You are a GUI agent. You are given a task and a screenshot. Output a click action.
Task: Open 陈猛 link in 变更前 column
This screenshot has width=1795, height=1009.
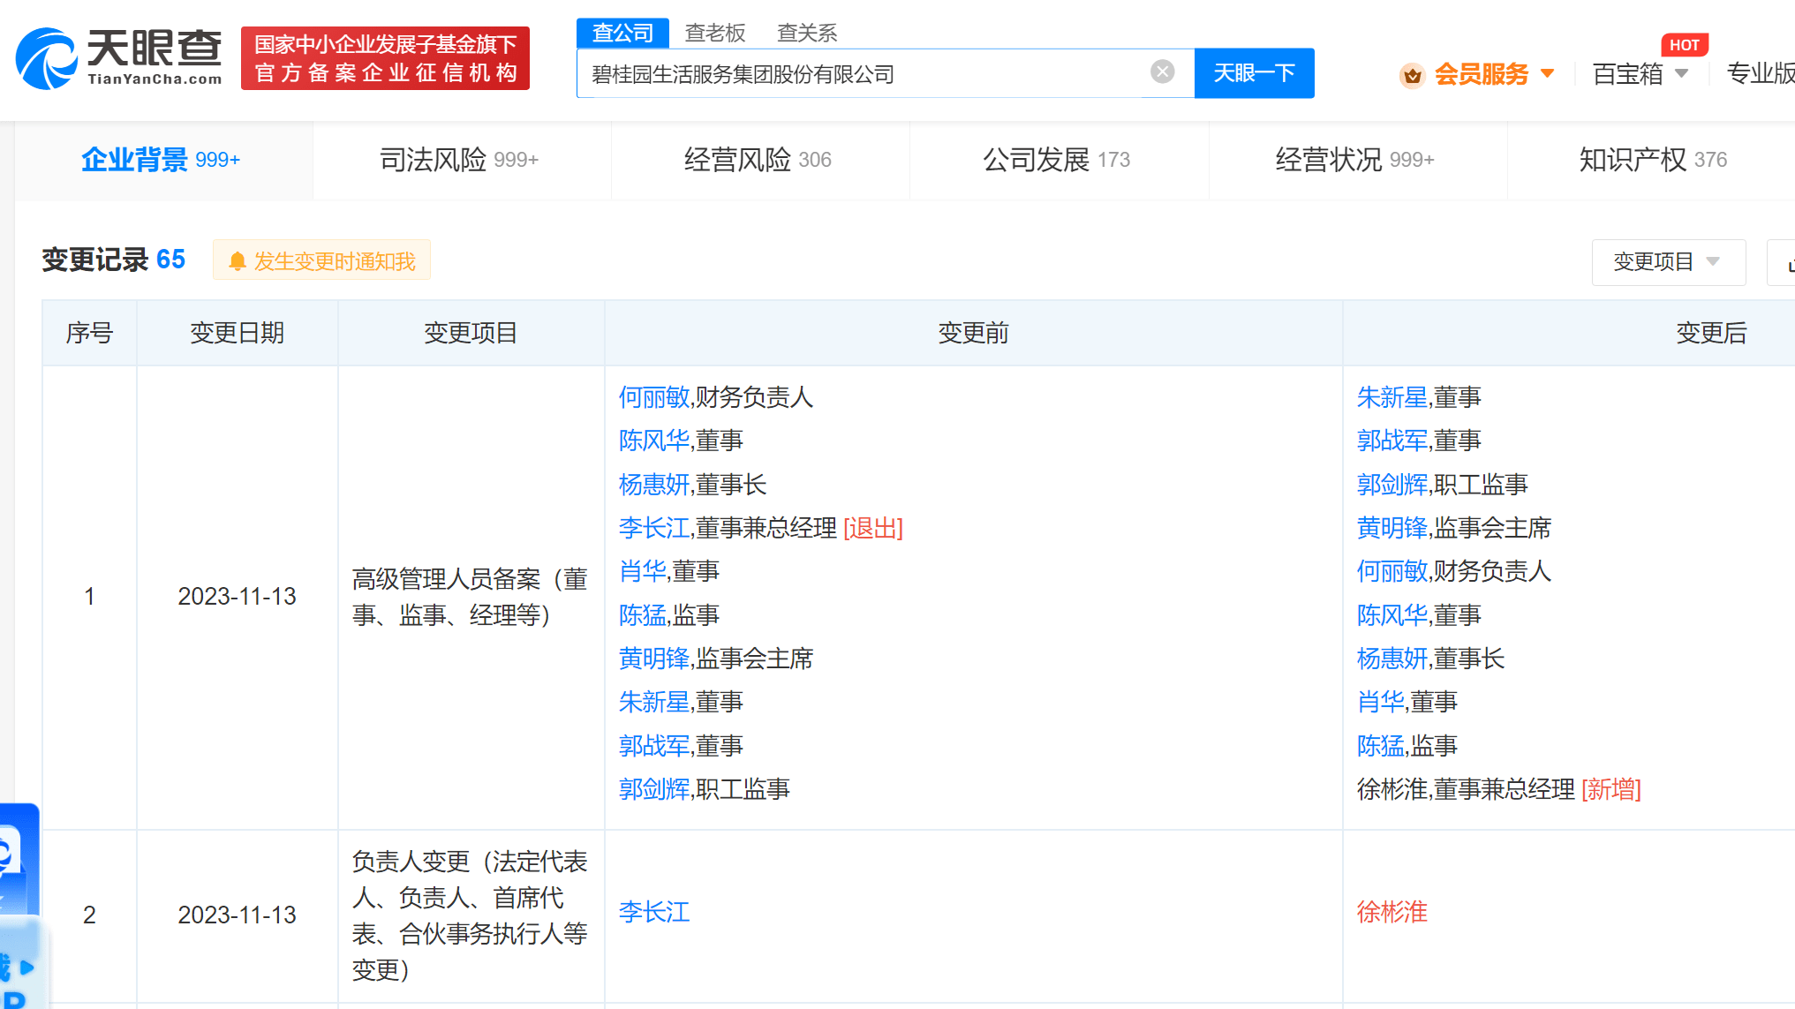pyautogui.click(x=642, y=615)
